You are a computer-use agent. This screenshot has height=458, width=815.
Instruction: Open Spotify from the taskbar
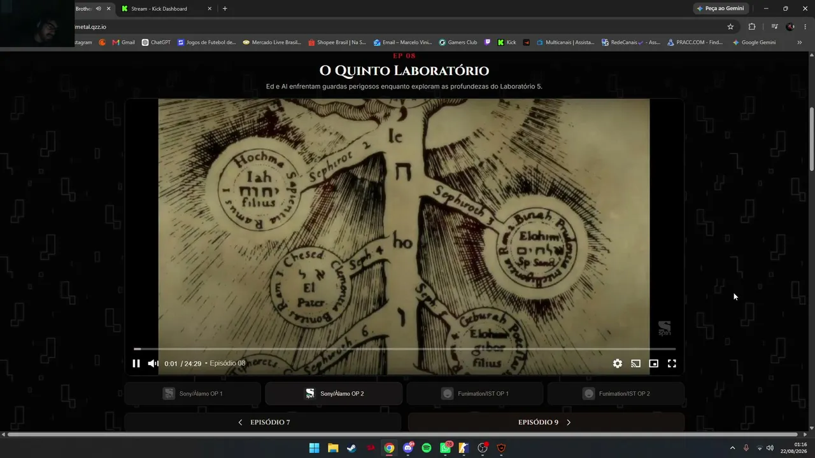427,448
